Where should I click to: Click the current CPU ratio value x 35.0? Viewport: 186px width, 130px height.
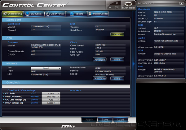[x=33, y=93]
